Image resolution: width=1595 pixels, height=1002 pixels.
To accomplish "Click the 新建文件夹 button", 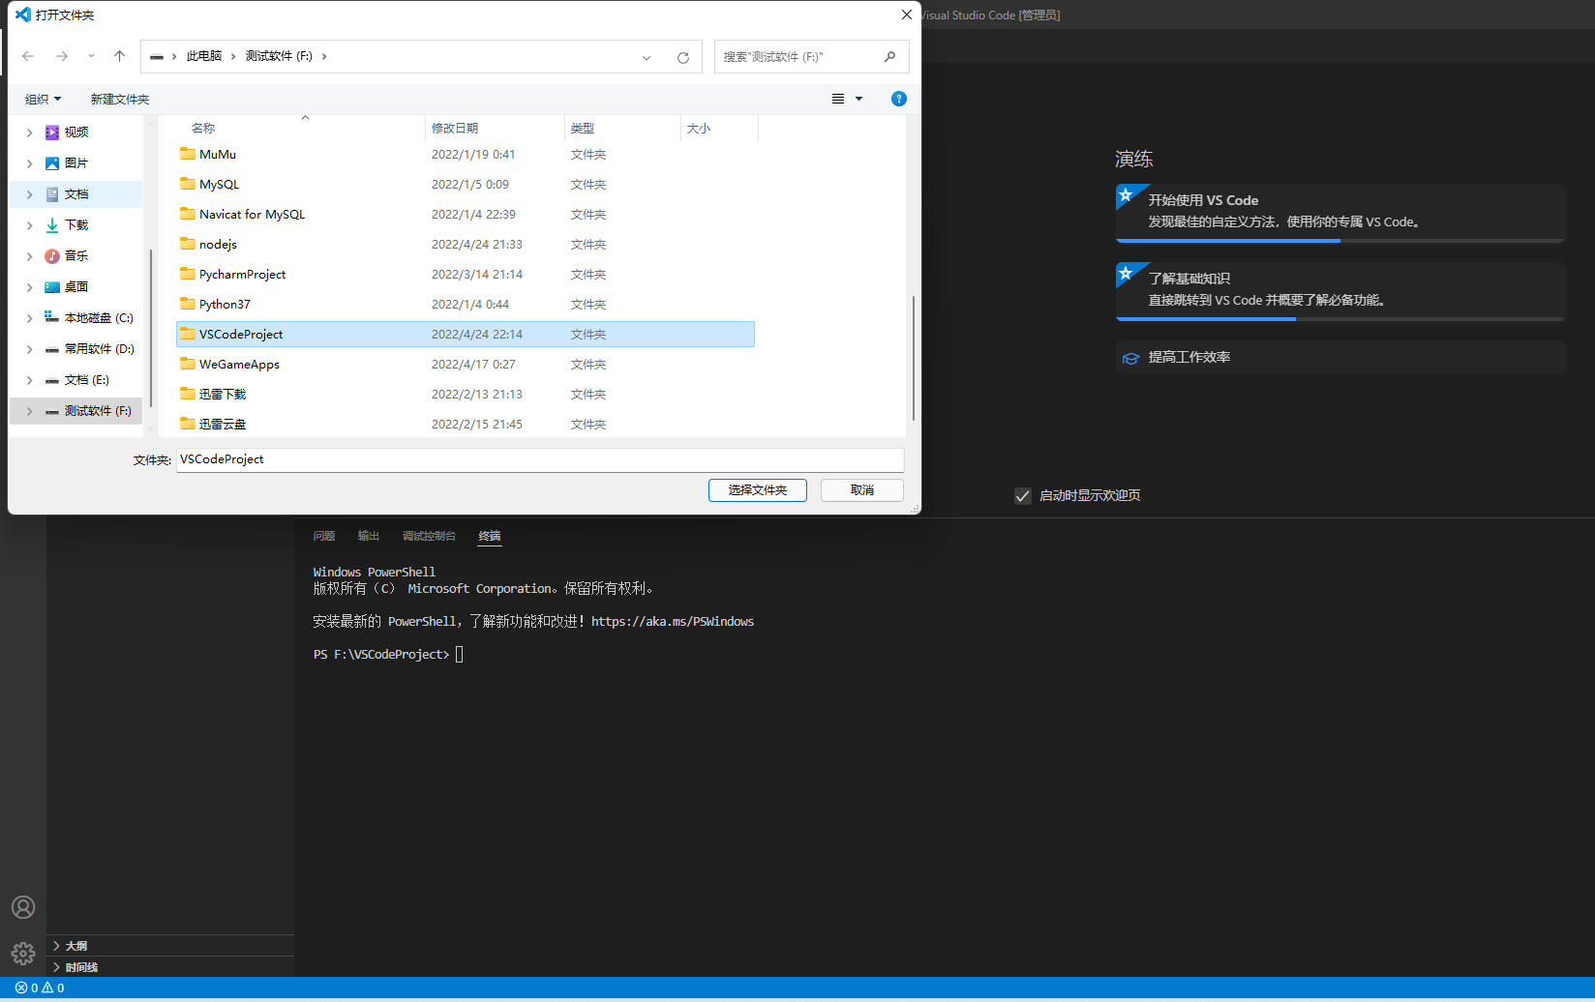I will pos(120,100).
